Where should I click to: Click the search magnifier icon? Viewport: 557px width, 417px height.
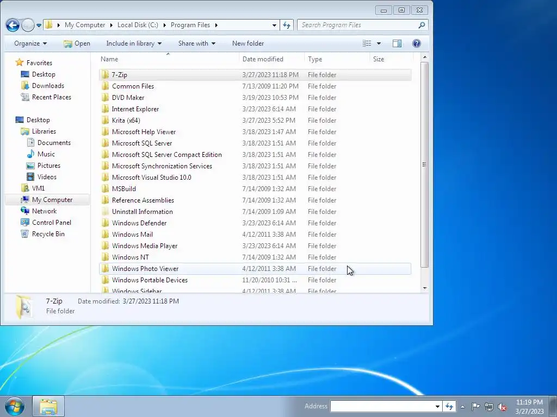[x=422, y=25]
